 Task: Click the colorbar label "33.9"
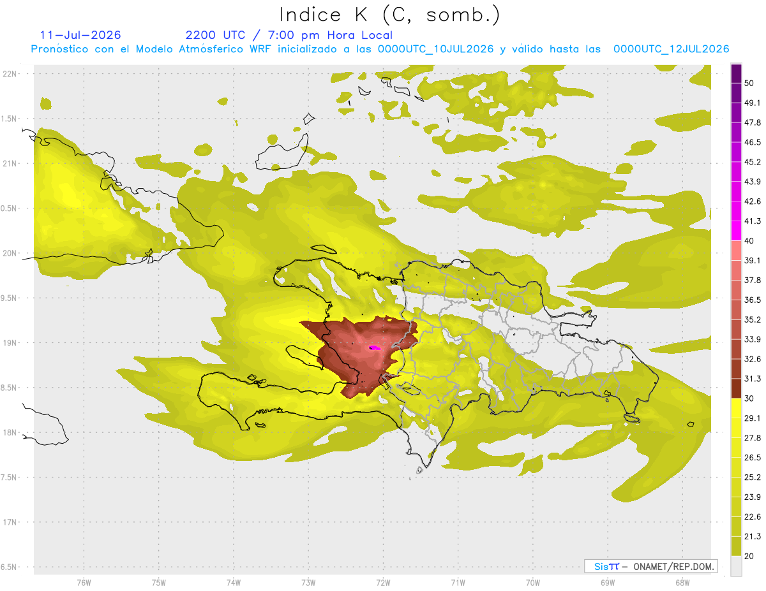pos(752,339)
